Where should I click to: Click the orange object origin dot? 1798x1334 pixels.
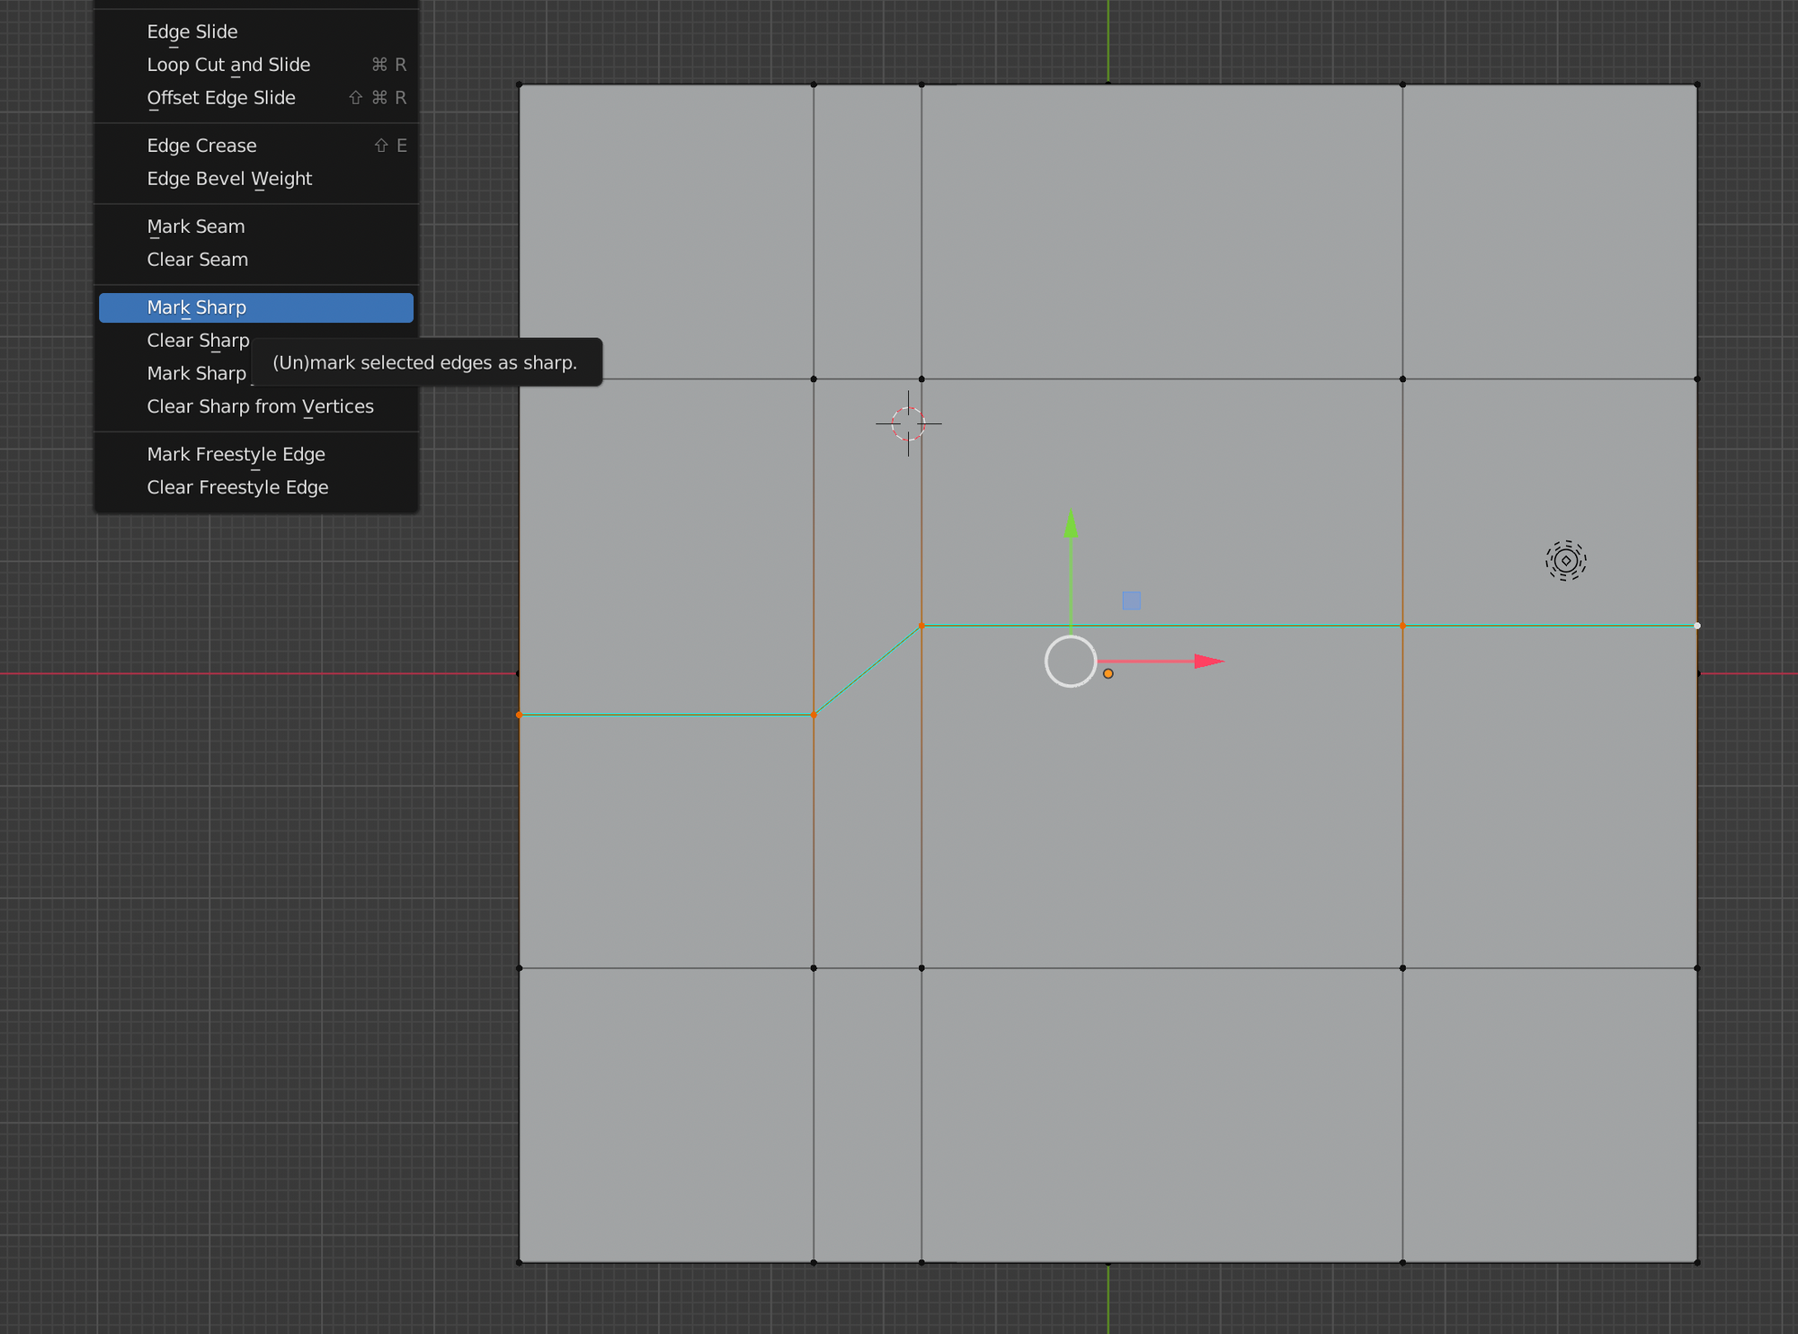click(x=1108, y=673)
